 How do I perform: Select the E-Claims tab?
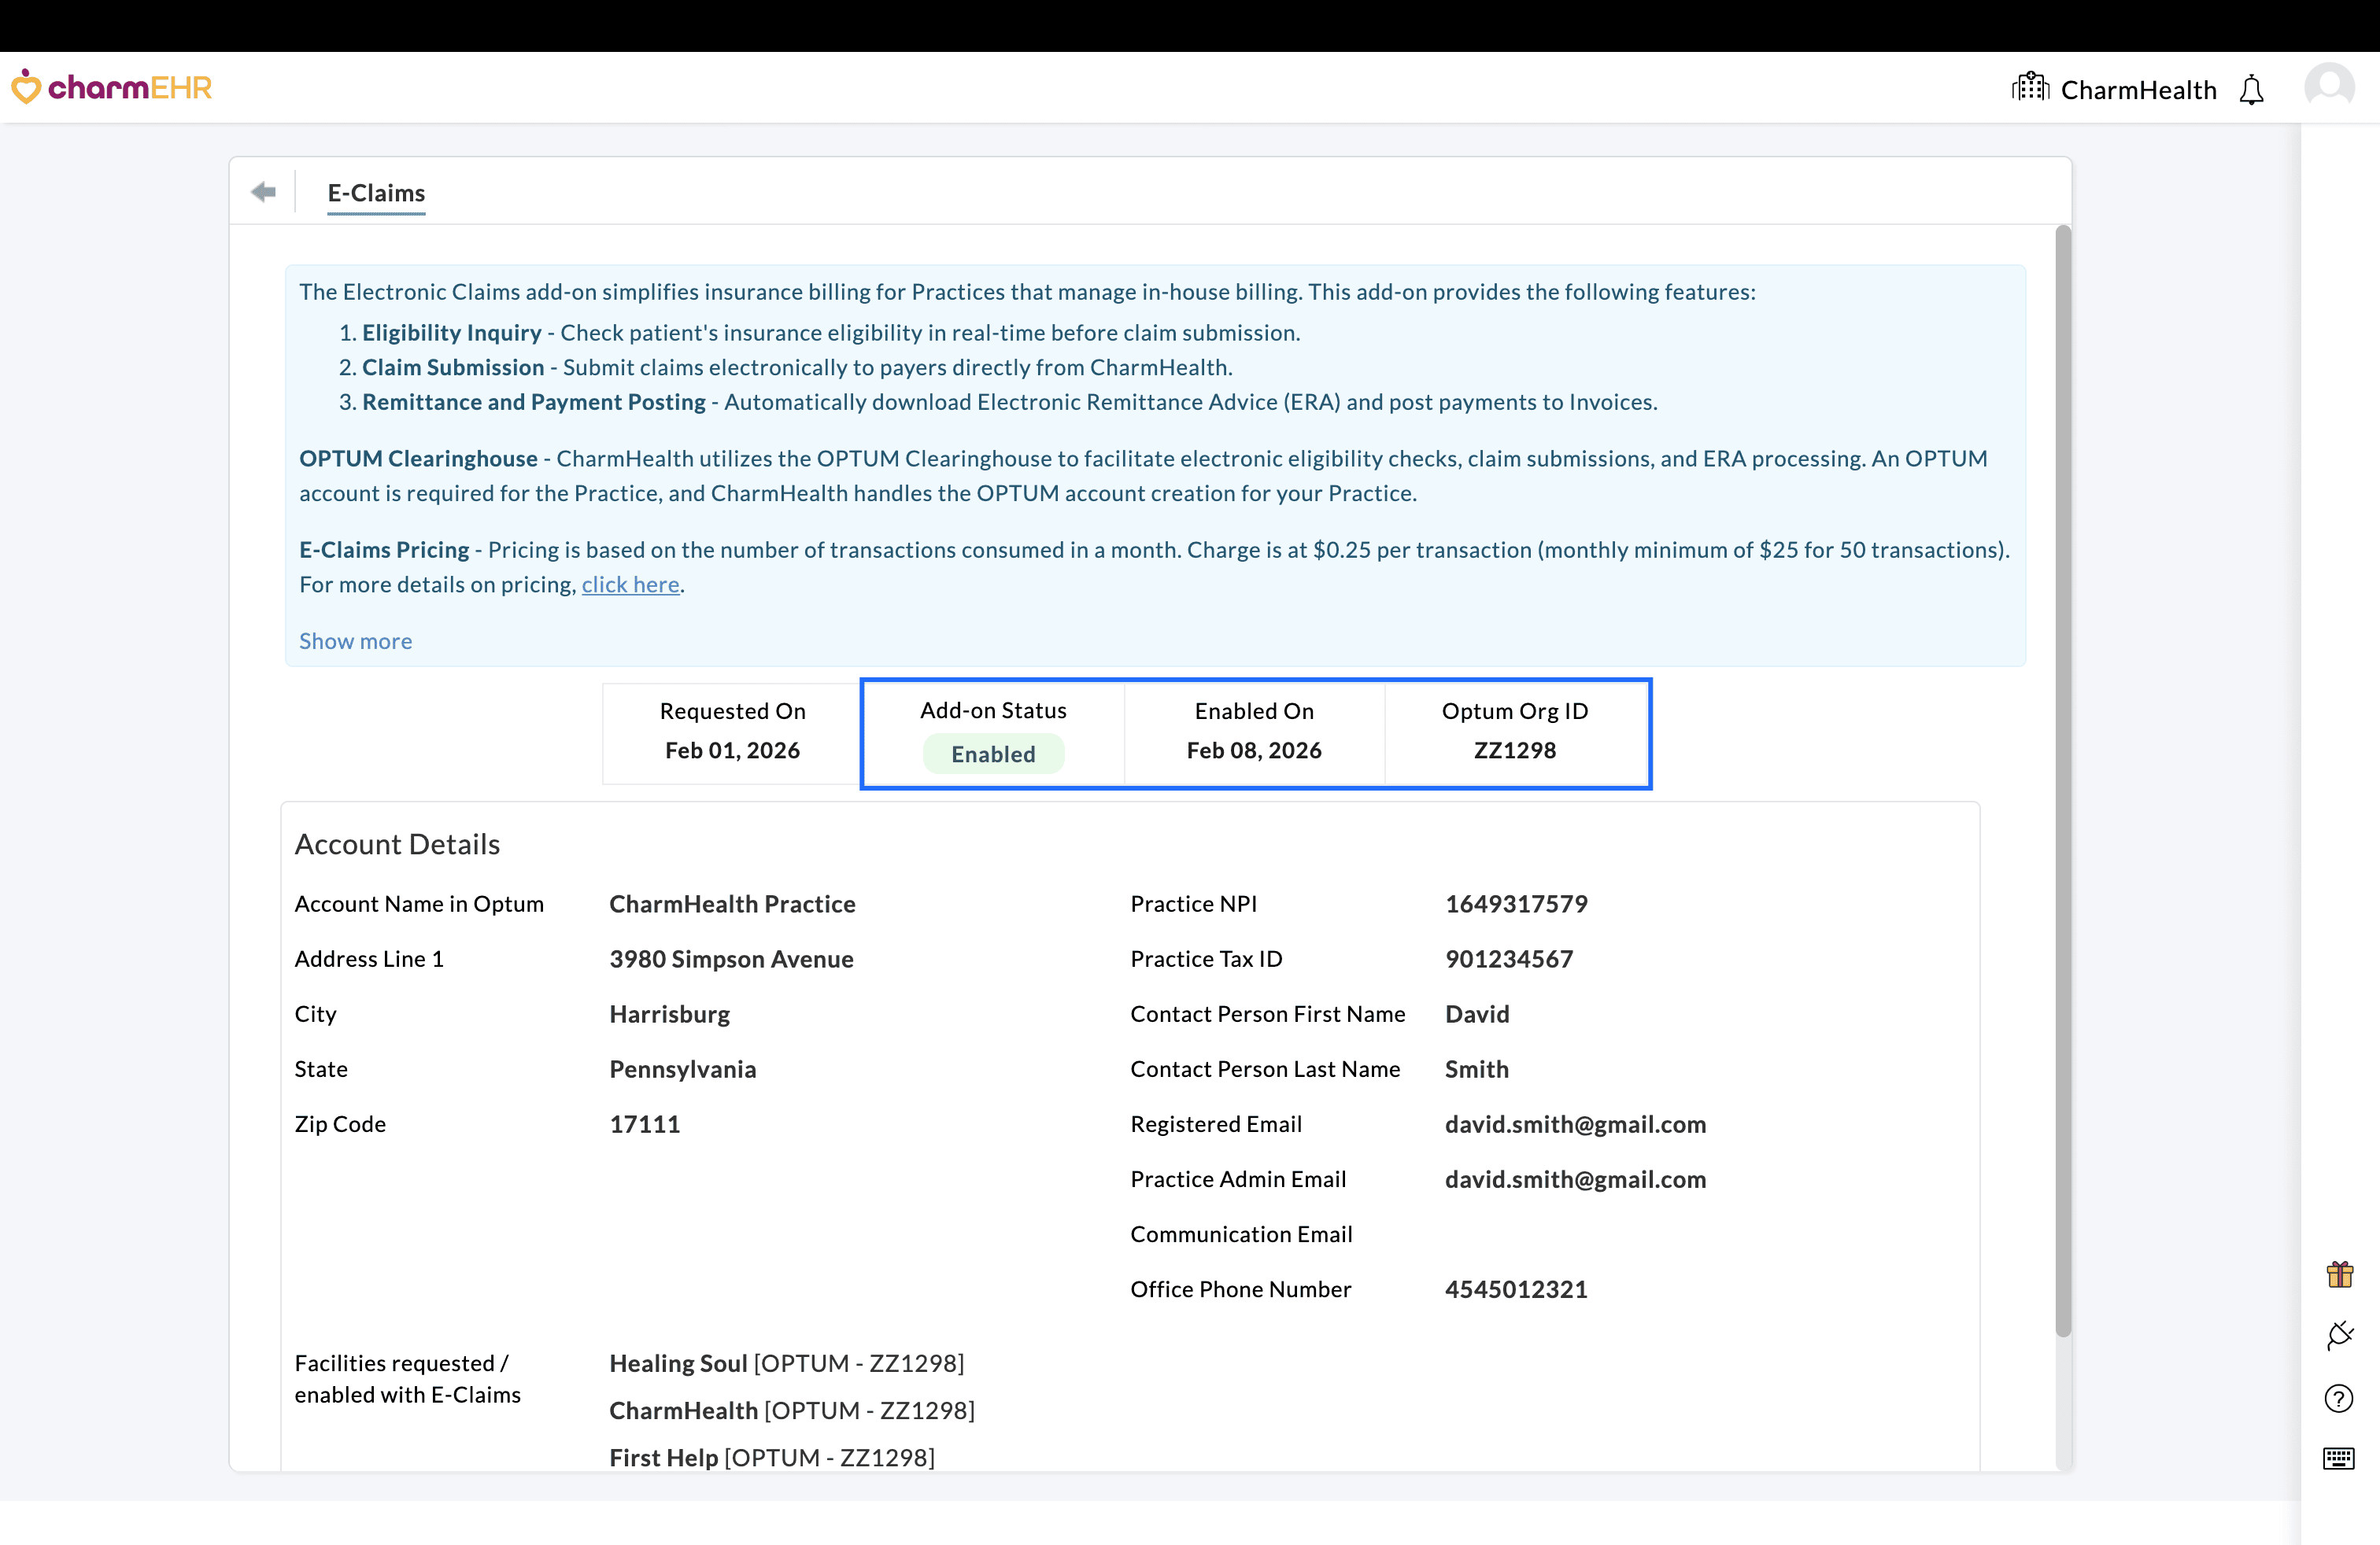coord(376,193)
